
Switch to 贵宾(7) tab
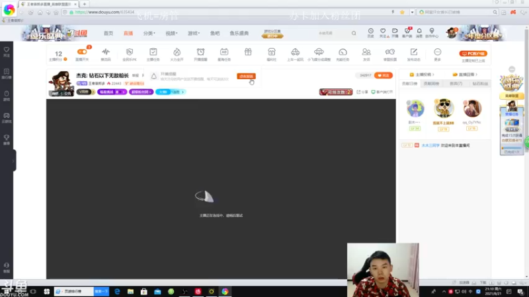click(x=456, y=84)
